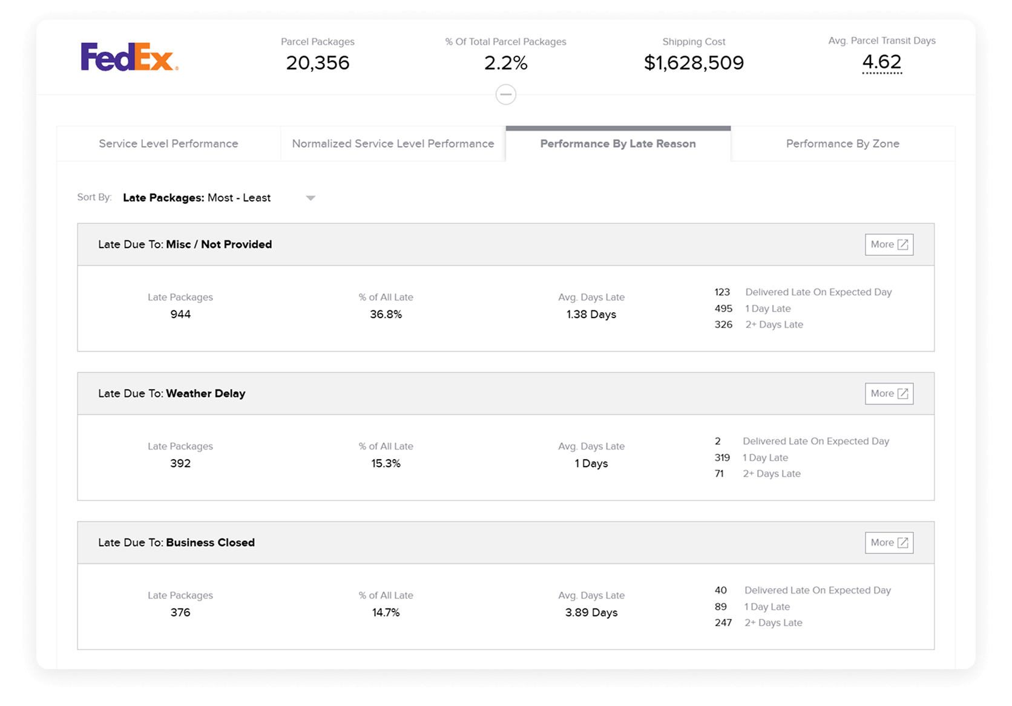Click the 15.3% of All Late value

(386, 463)
